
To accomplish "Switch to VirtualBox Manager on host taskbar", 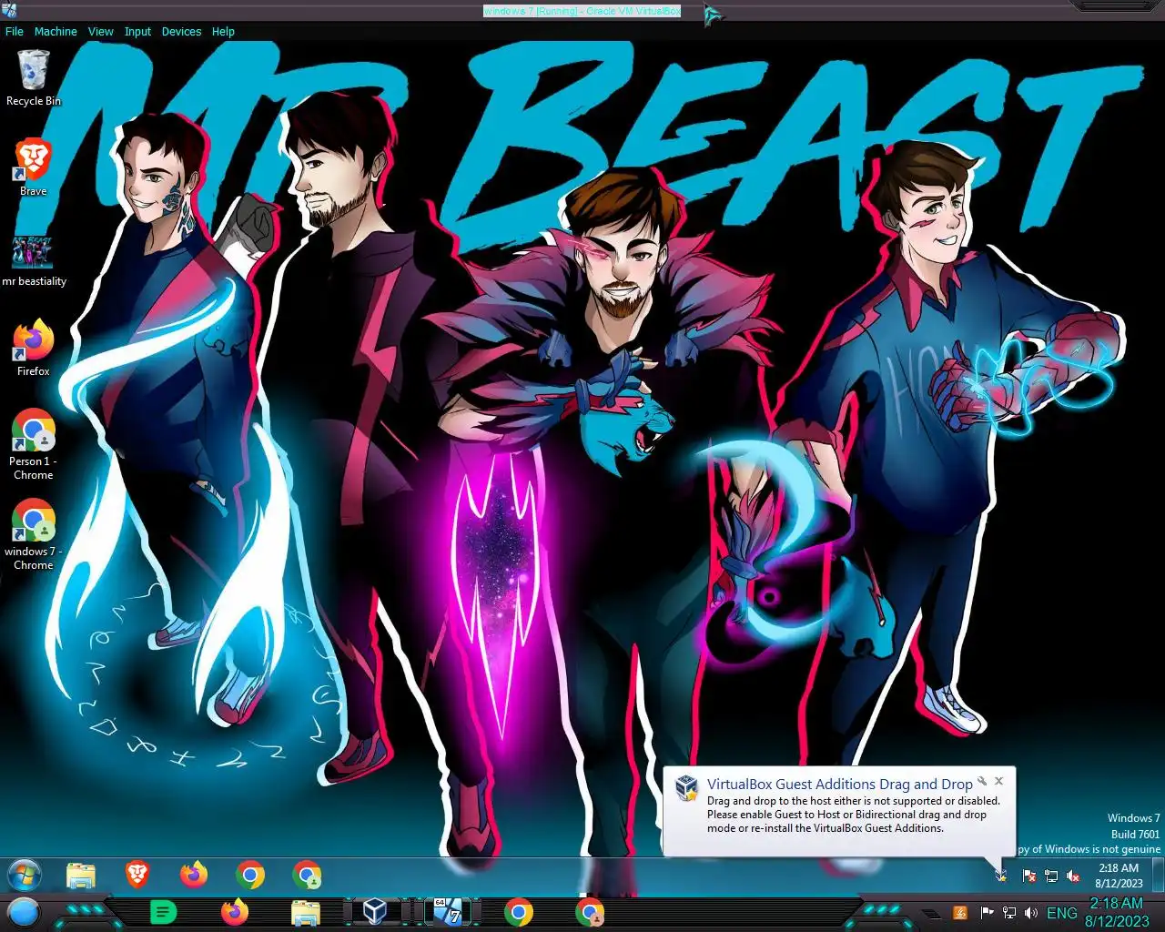I will 375,911.
